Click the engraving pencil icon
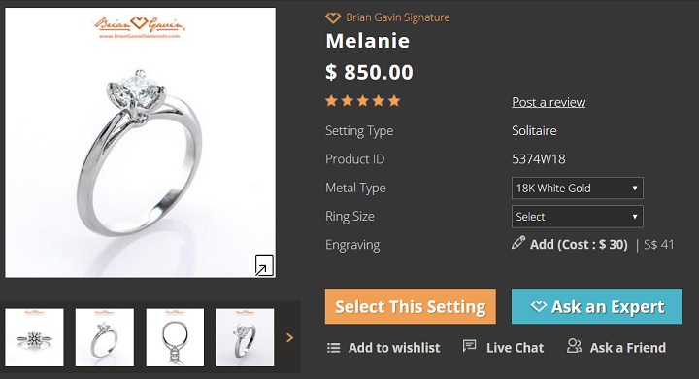This screenshot has height=379, width=699. click(x=518, y=243)
